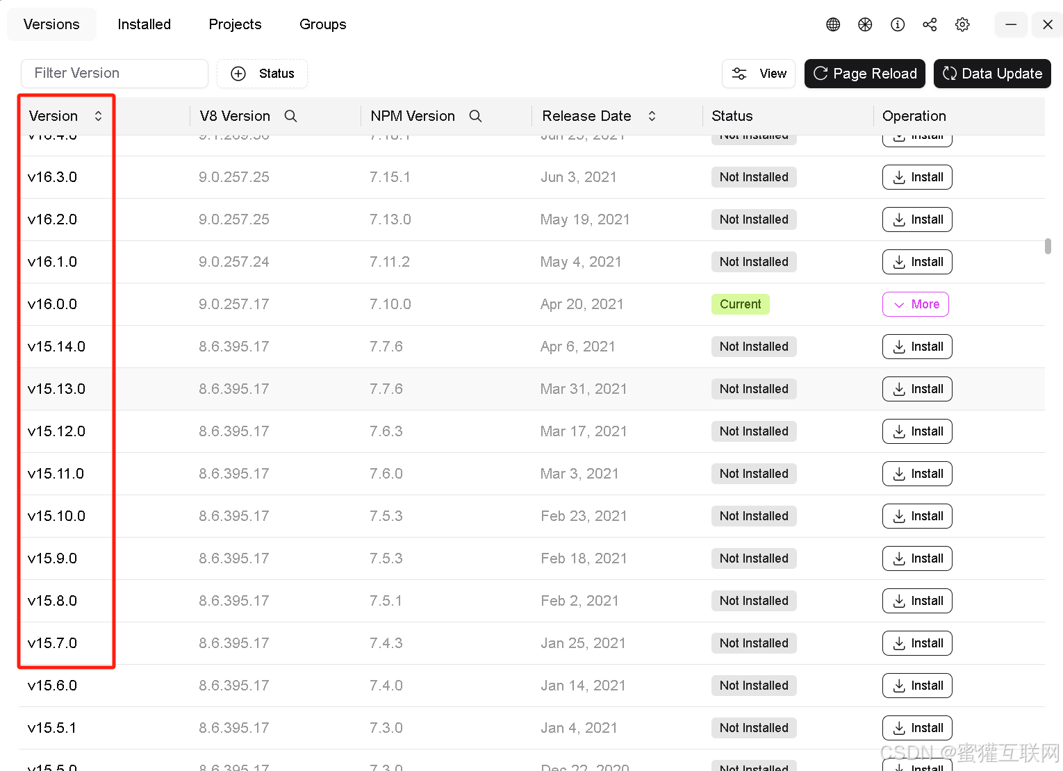Click the Filter Version input field
Screen dimensions: 1063x771
pyautogui.click(x=114, y=73)
